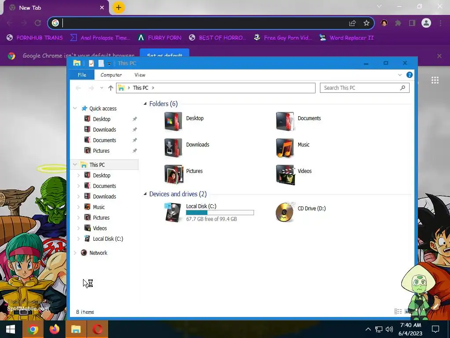450x338 pixels.
Task: Collapse the This PC tree node
Action: (75, 165)
